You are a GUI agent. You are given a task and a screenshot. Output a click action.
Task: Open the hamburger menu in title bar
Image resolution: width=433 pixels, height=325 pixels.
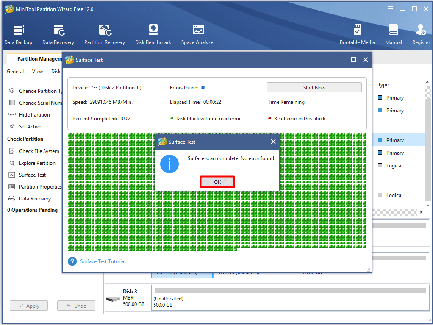coord(391,9)
